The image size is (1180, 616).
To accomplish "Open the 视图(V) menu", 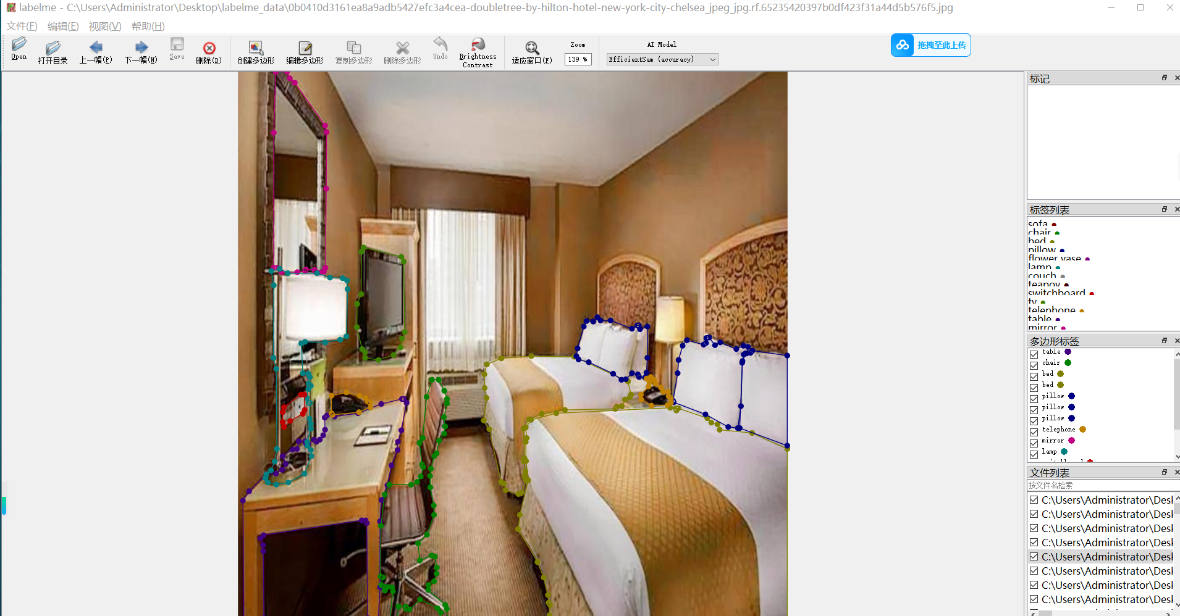I will 104,26.
